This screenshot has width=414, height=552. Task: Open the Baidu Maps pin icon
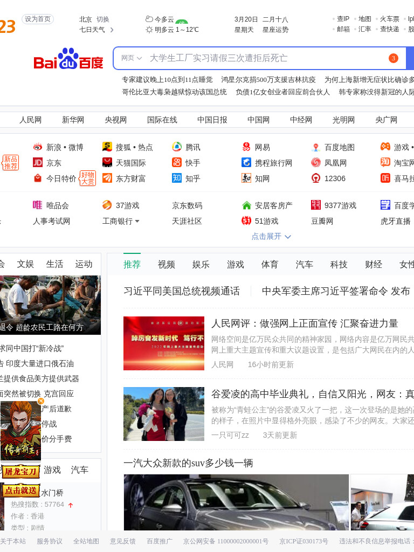click(316, 147)
